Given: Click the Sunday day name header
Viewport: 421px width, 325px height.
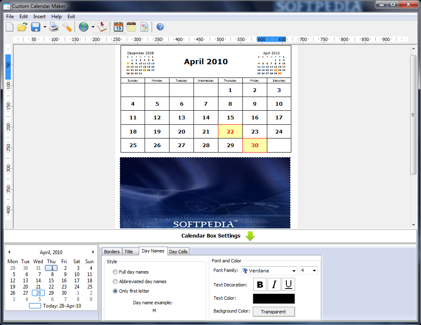Looking at the screenshot, I should (133, 80).
